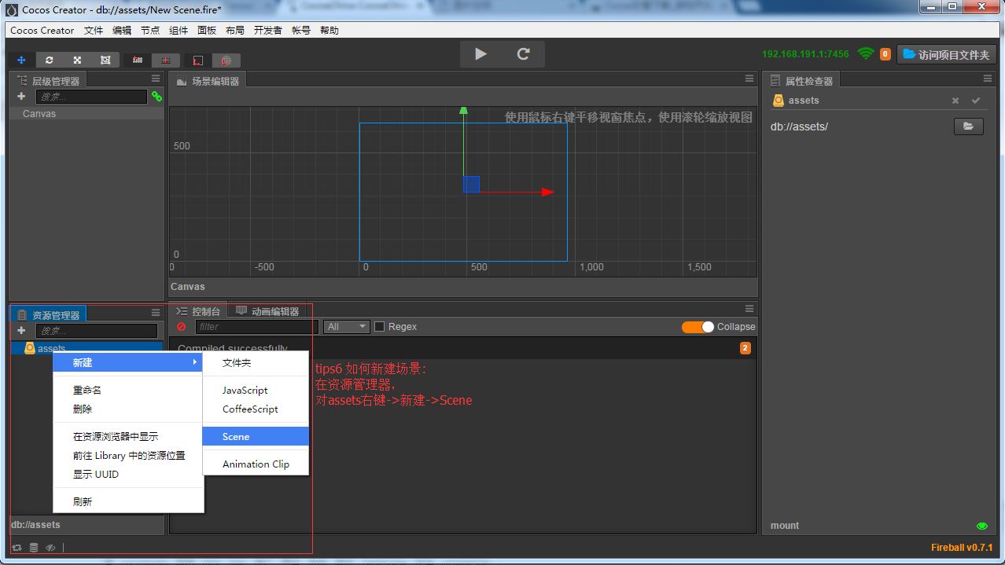The height and width of the screenshot is (565, 1005).
Task: Toggle the green link icon in hierarchy
Action: tap(156, 96)
